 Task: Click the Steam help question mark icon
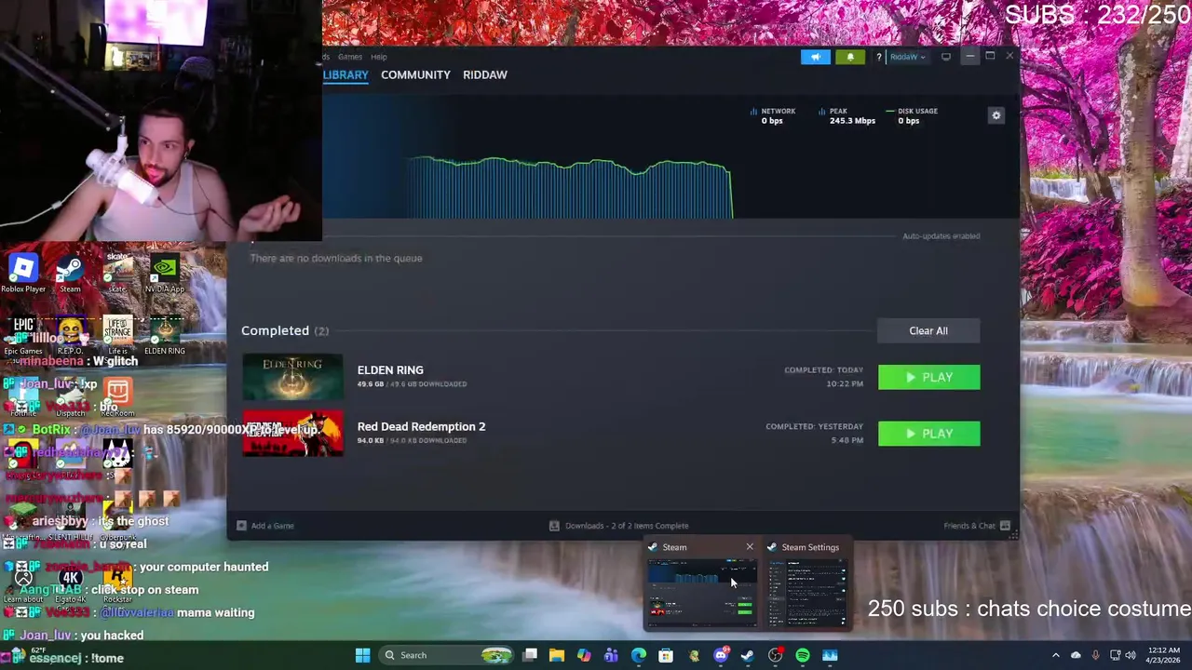click(x=878, y=57)
